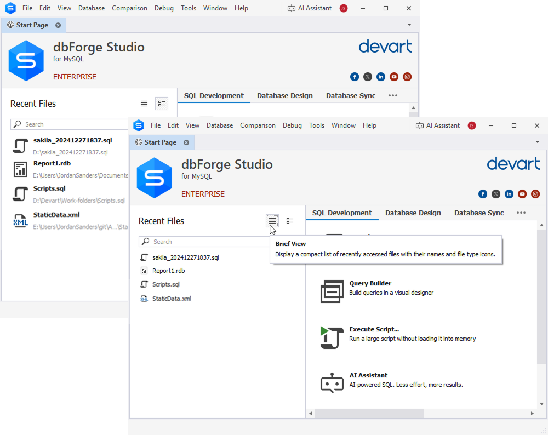Open AI Assistant toolbar button, back window
Viewport: 548px width, 435px height.
tap(309, 8)
